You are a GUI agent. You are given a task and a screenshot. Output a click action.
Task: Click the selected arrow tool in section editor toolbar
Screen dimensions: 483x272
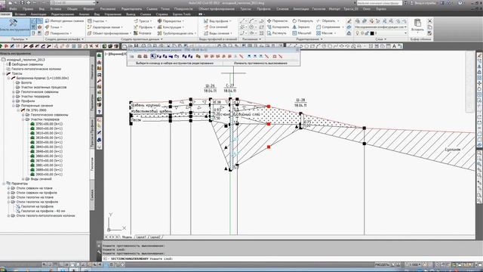[152, 57]
